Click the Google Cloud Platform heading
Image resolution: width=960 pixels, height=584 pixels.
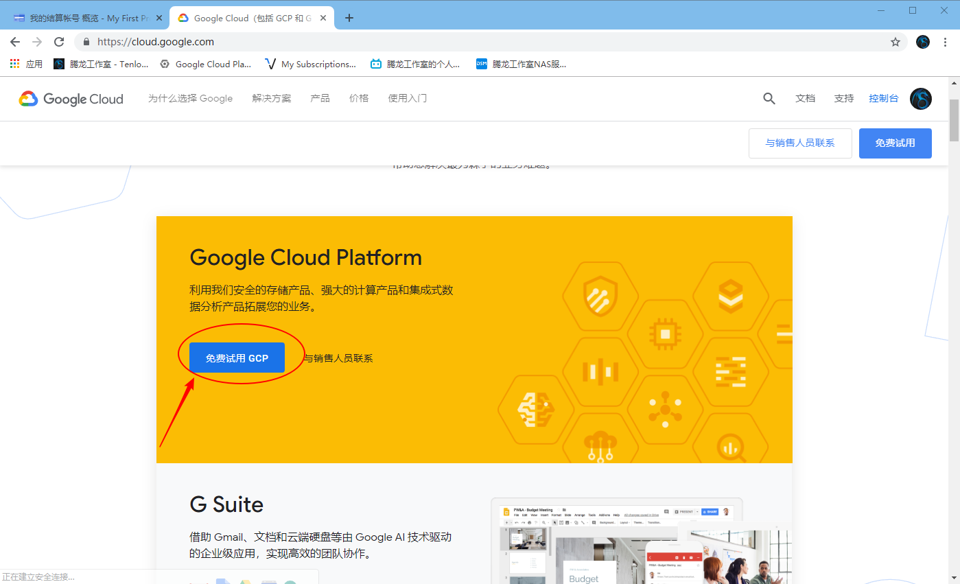pos(306,258)
